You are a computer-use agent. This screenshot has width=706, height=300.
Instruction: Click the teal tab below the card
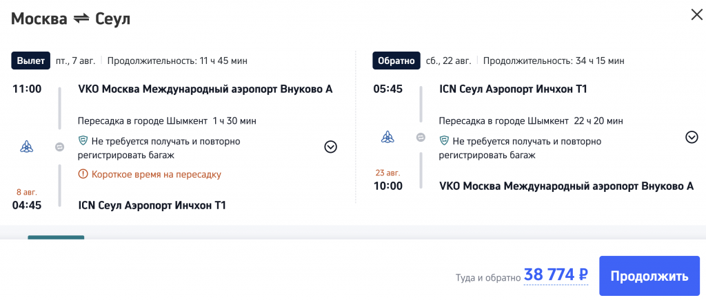[x=56, y=238]
